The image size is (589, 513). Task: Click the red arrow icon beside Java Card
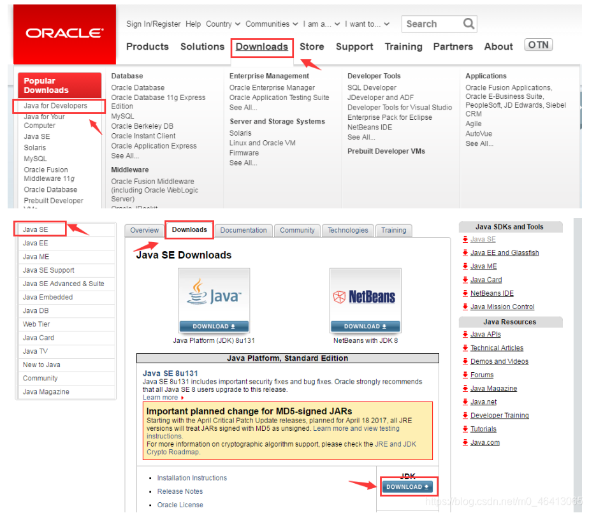(x=465, y=279)
